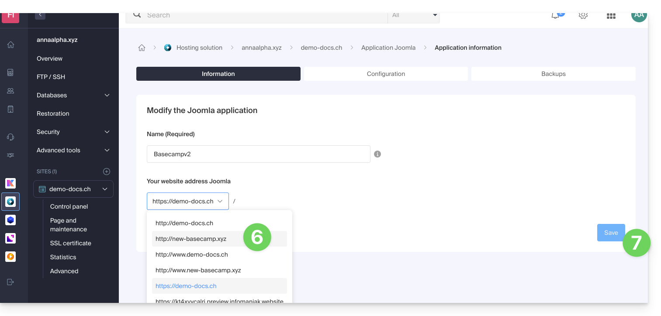The width and height of the screenshot is (661, 316).
Task: Open the apps grid launcher
Action: tap(611, 16)
